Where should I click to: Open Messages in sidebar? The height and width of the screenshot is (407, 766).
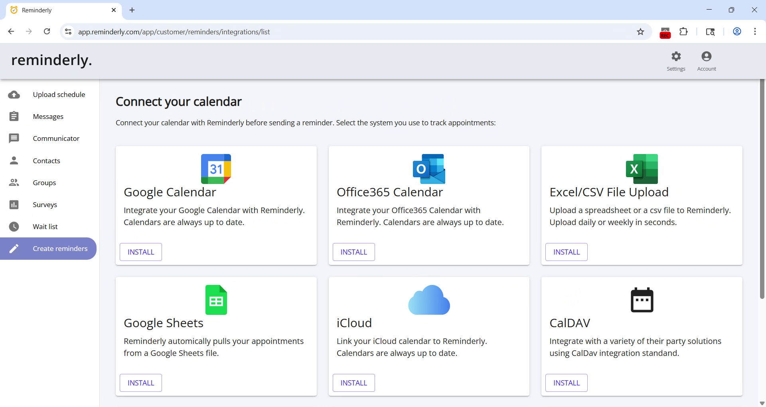(48, 117)
